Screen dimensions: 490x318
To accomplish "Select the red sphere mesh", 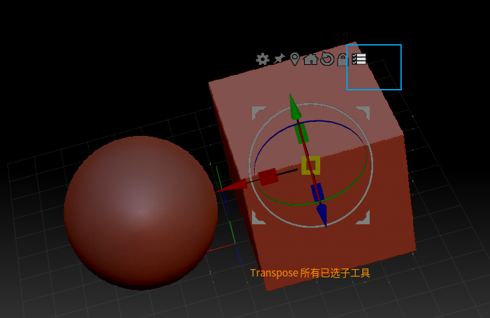I will pyautogui.click(x=140, y=213).
